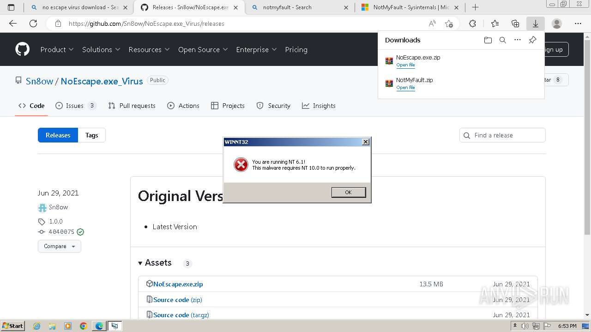Image resolution: width=591 pixels, height=332 pixels.
Task: Expand the Enterprise dropdown
Action: (x=256, y=49)
